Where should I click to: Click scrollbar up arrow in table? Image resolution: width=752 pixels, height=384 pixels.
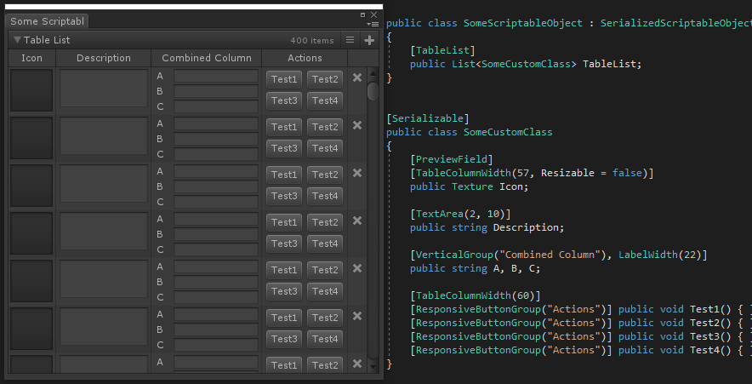pos(373,74)
